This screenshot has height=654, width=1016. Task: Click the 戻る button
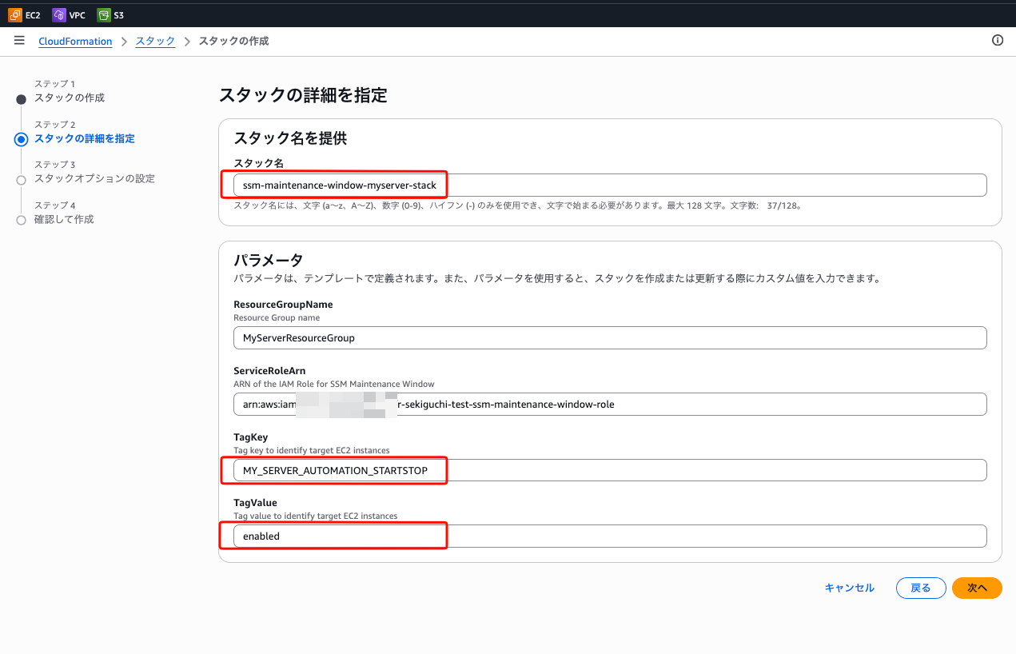tap(921, 588)
